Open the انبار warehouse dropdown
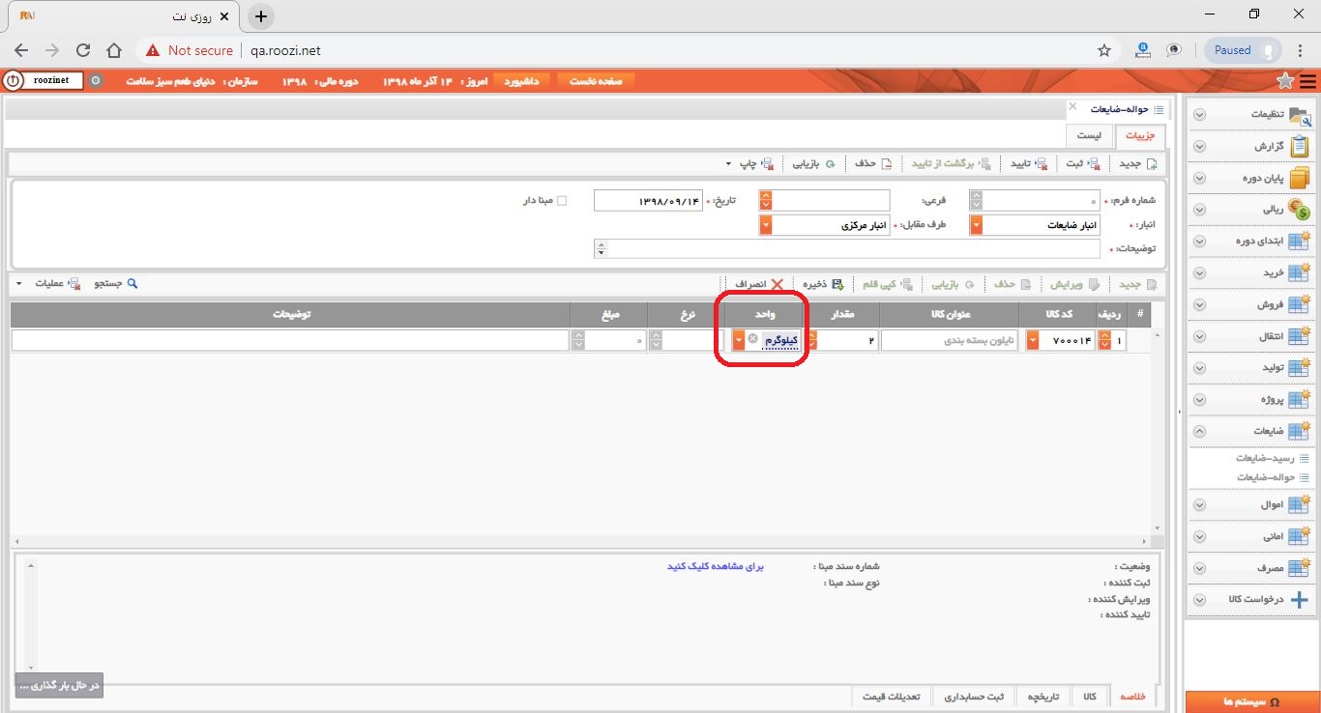Image resolution: width=1321 pixels, height=713 pixels. [976, 225]
